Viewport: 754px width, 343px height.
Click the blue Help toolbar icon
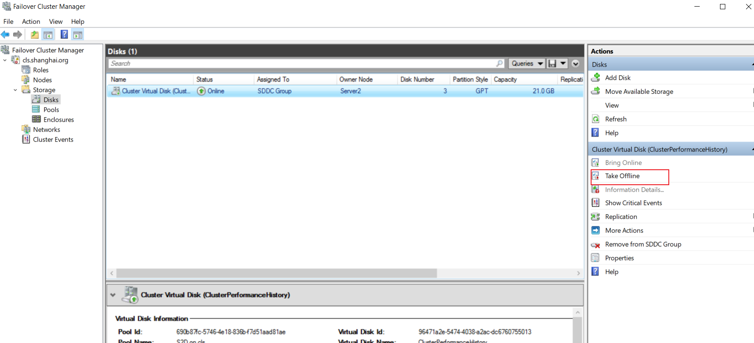[x=64, y=34]
